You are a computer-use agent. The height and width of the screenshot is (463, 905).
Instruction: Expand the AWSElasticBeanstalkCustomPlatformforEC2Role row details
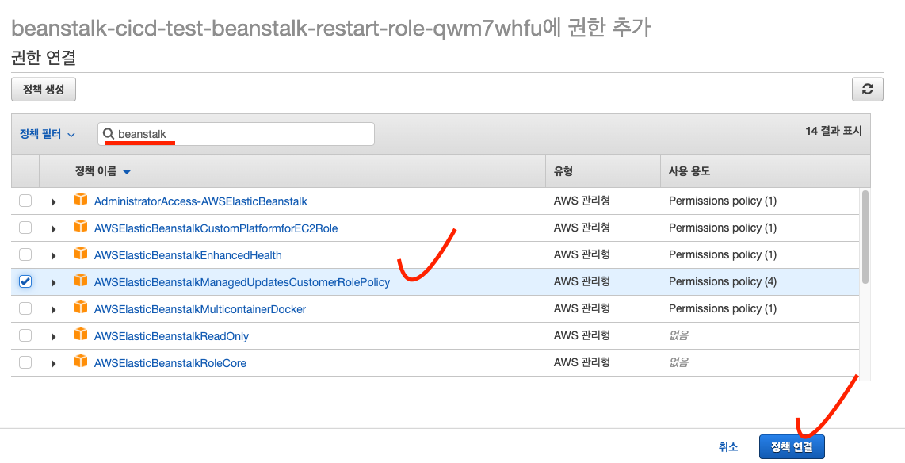pyautogui.click(x=53, y=229)
